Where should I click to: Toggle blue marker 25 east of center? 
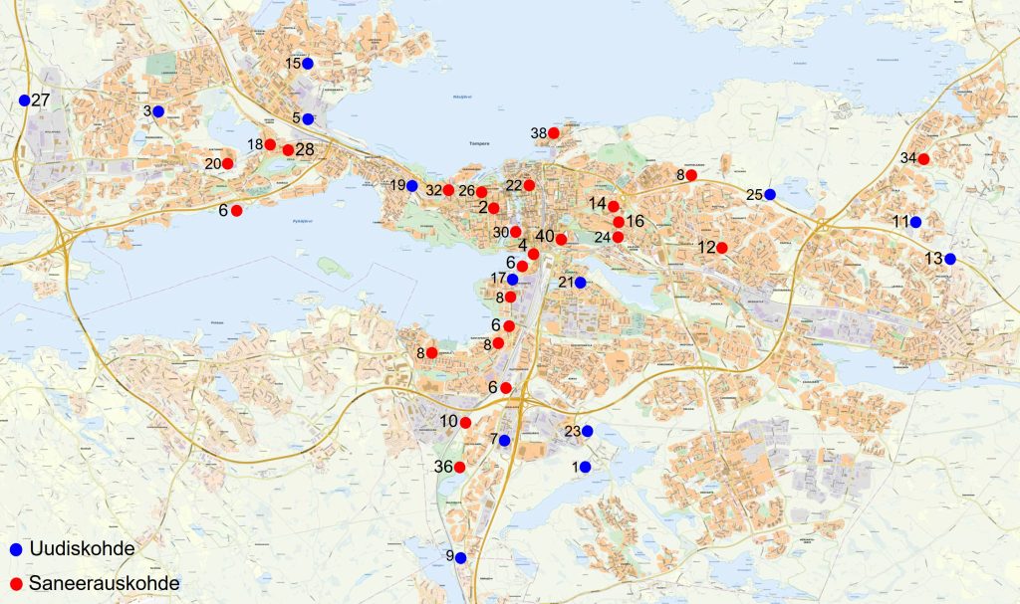click(768, 195)
